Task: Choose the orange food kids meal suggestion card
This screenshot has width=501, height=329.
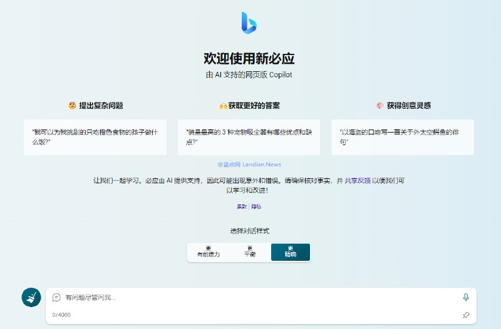Action: point(95,137)
